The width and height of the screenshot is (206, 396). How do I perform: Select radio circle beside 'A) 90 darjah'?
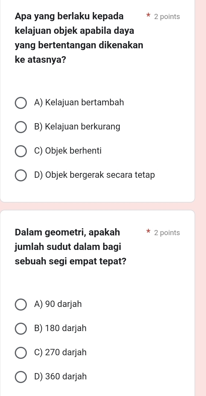point(21,304)
